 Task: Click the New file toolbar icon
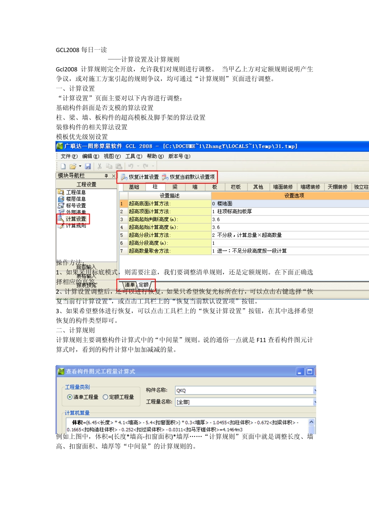[x=63, y=166]
